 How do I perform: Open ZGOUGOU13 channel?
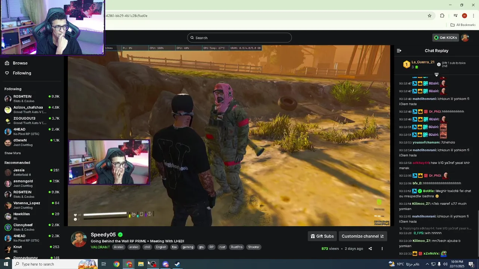(x=32, y=120)
